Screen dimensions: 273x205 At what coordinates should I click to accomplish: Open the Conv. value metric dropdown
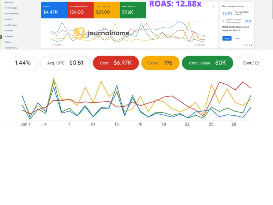(x=134, y=7)
